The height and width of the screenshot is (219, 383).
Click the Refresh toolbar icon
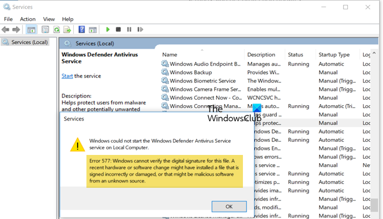coord(56,30)
